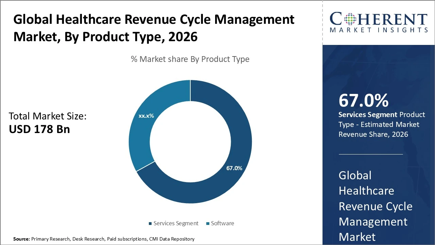Image resolution: width=435 pixels, height=245 pixels.
Task: Expand the chart title percentage breakdown
Action: click(x=190, y=59)
